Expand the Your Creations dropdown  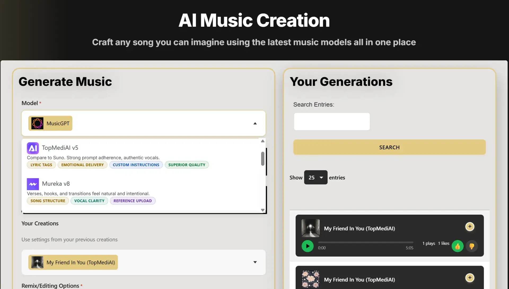[x=255, y=262]
